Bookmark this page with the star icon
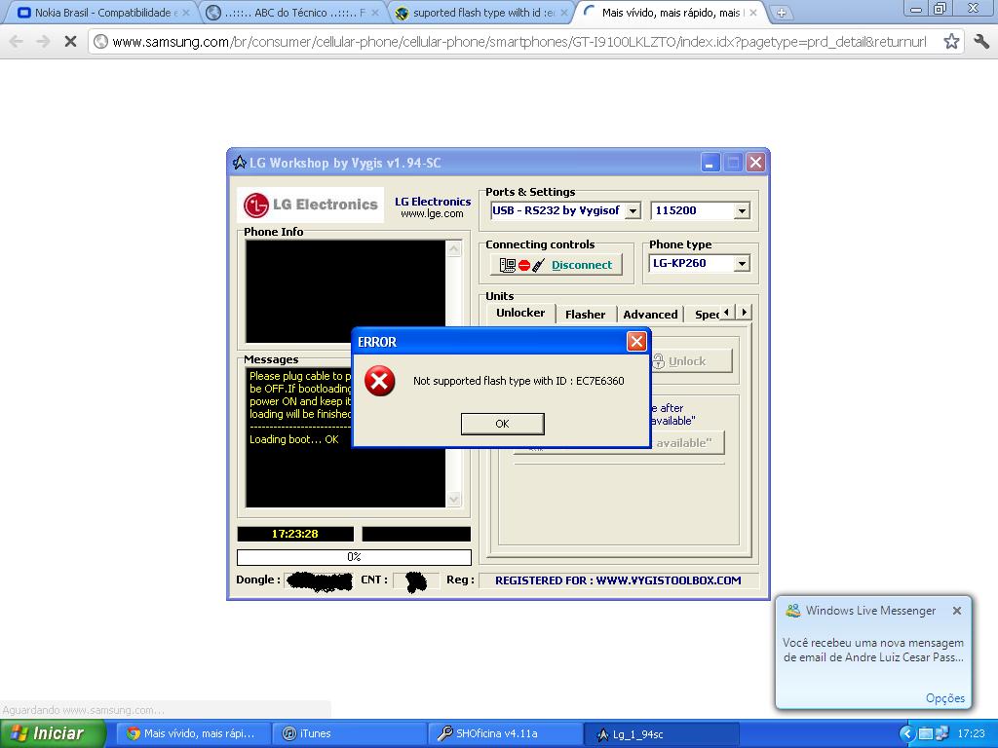 point(951,42)
